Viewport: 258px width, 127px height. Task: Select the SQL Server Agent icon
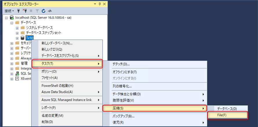(17, 73)
